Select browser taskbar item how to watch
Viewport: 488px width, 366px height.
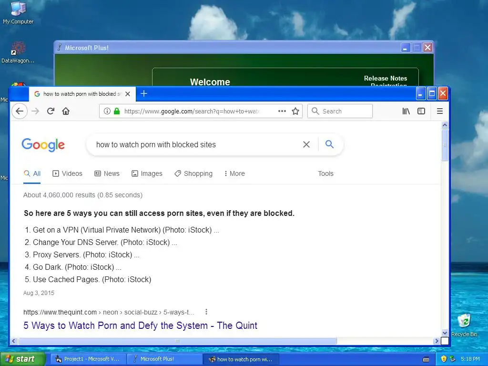pos(241,359)
